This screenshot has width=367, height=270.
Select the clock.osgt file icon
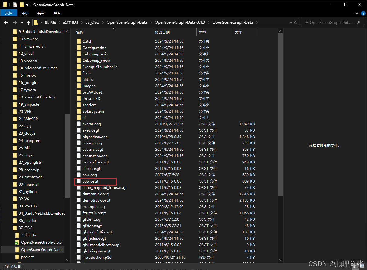tap(79, 168)
